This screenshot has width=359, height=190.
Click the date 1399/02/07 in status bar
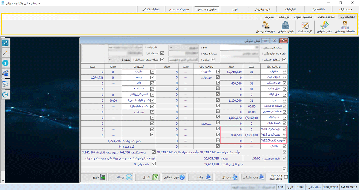click(x=331, y=187)
